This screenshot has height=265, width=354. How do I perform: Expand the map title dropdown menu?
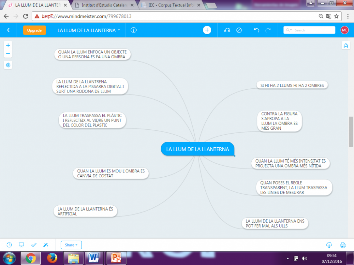coord(119,30)
